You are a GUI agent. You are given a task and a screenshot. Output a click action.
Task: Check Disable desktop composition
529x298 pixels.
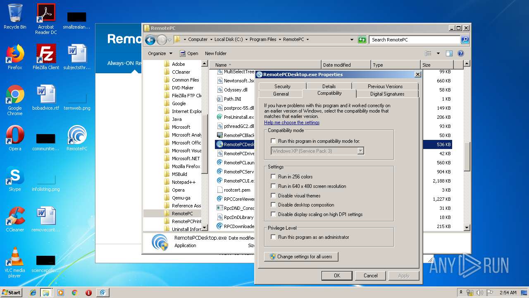tap(273, 205)
